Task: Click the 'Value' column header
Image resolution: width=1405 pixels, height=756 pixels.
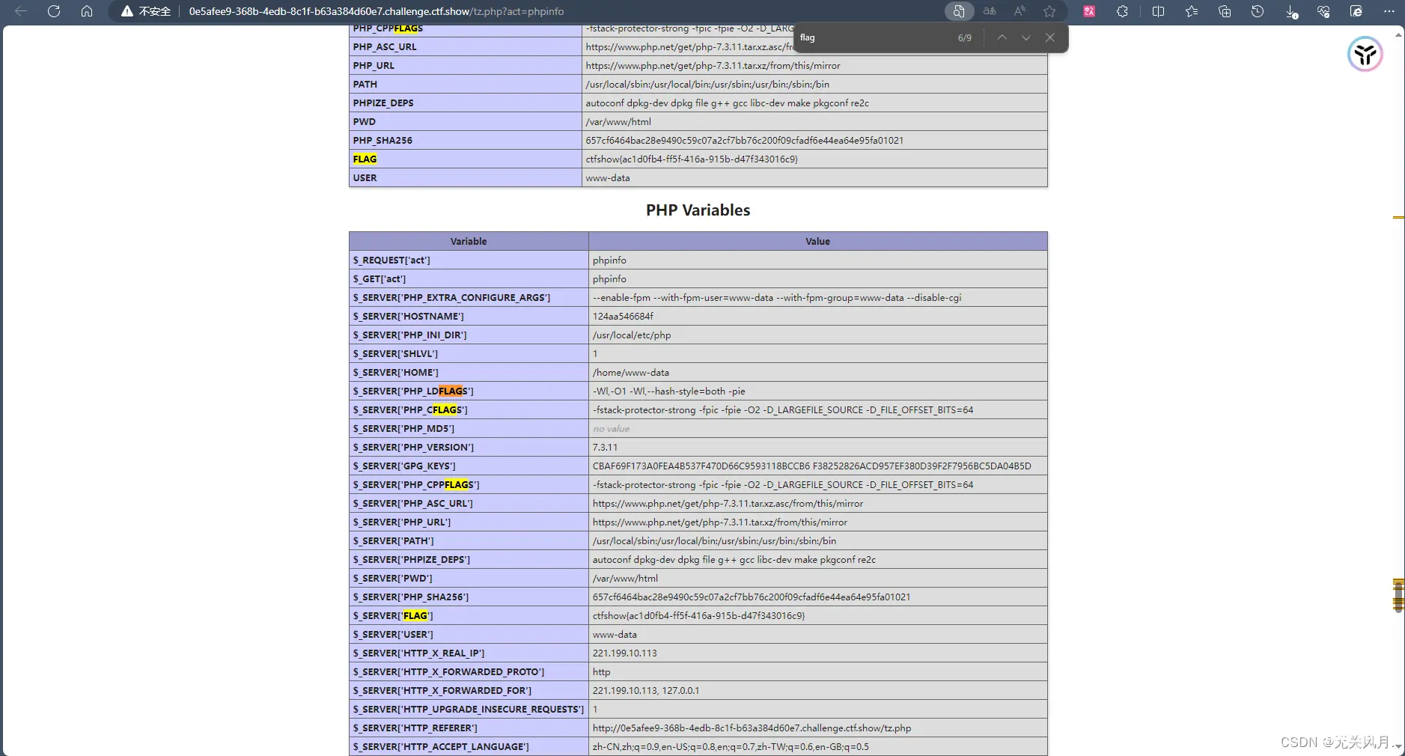Action: pos(817,241)
